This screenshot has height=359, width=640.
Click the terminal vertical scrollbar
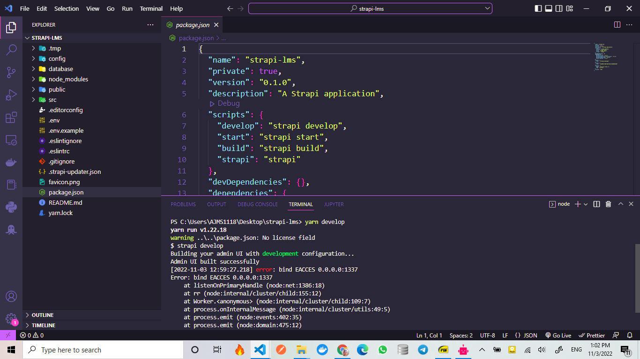pyautogui.click(x=637, y=277)
